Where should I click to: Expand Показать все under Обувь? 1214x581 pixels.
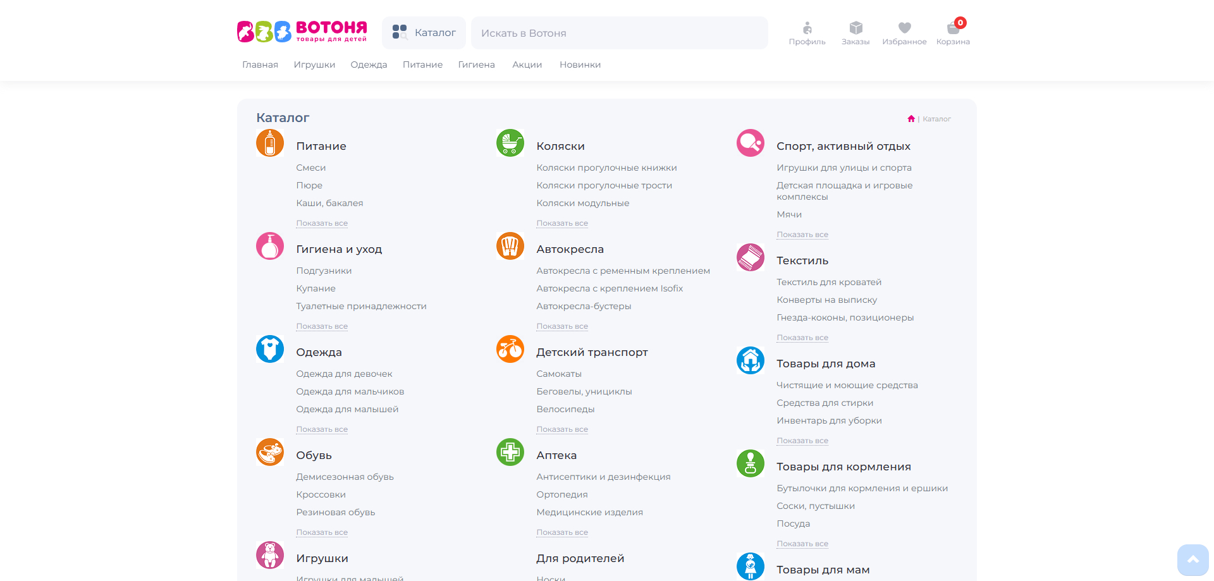pyautogui.click(x=322, y=532)
